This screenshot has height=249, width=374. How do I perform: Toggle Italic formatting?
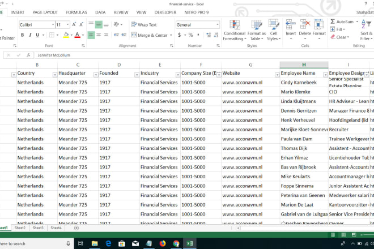[30, 35]
